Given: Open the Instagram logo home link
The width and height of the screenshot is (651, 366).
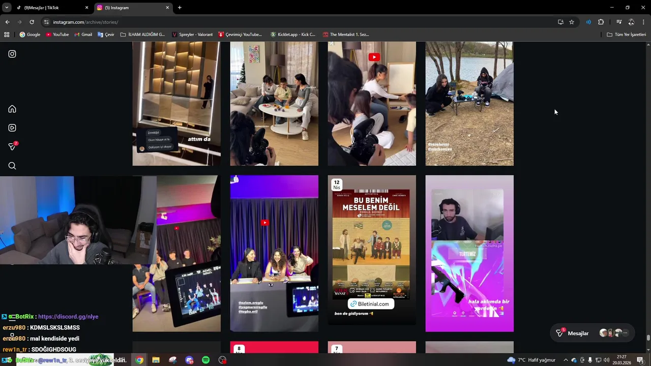Looking at the screenshot, I should [12, 54].
